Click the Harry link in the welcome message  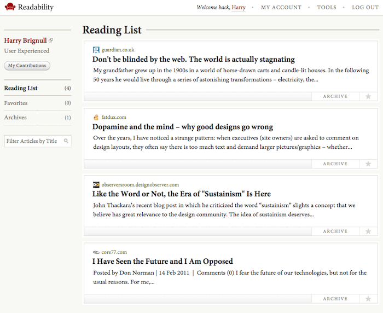pos(239,7)
